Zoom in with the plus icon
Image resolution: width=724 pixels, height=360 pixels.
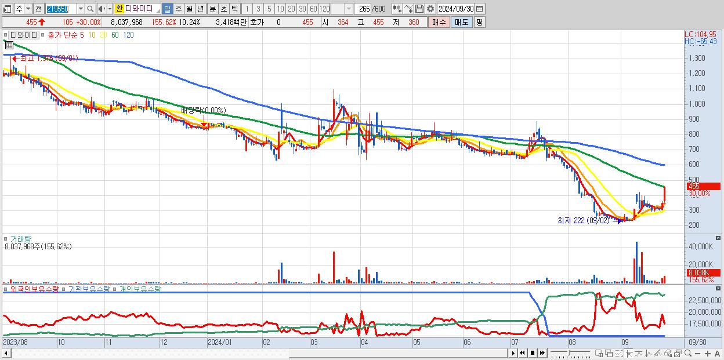(707, 354)
